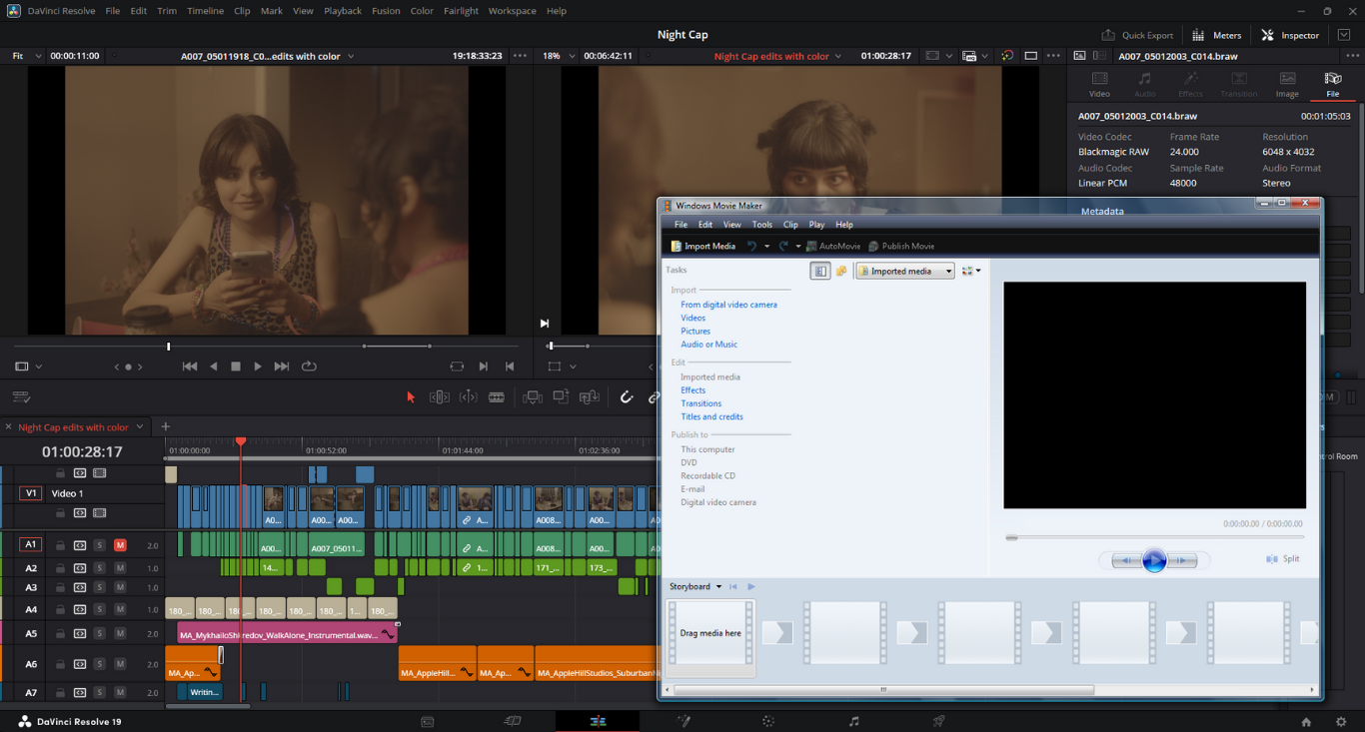Screen dimensions: 1365x732
Task: Unmute track A1 with red M button
Action: (x=120, y=545)
